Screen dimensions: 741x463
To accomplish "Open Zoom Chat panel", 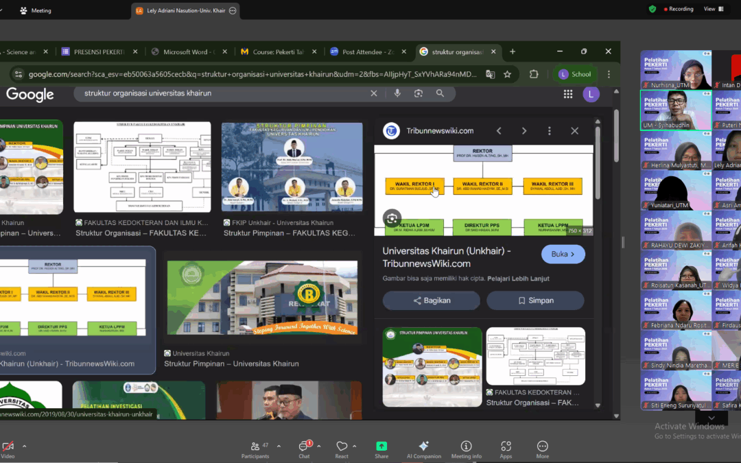I will coord(305,450).
